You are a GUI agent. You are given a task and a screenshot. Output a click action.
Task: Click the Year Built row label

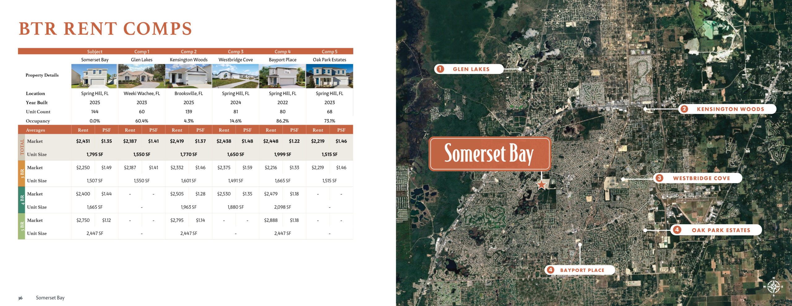click(x=37, y=102)
